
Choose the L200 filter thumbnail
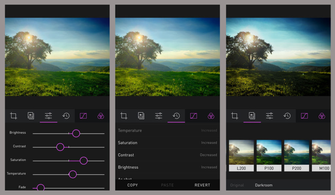tap(241, 155)
